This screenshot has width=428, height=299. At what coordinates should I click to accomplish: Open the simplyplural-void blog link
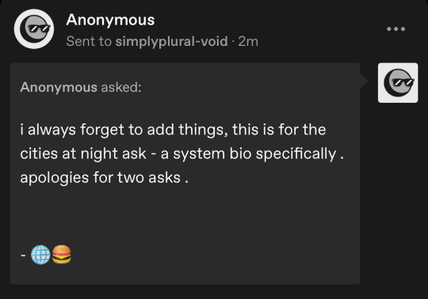click(x=171, y=41)
